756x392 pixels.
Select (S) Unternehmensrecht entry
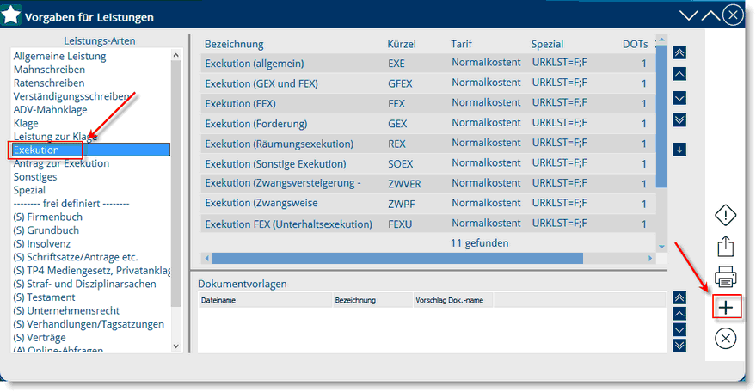[x=66, y=311]
